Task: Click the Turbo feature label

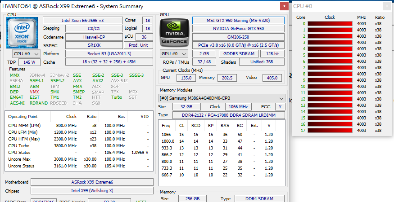Action: (117, 97)
